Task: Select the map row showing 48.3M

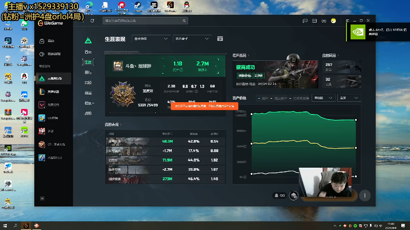Action: coord(166,142)
